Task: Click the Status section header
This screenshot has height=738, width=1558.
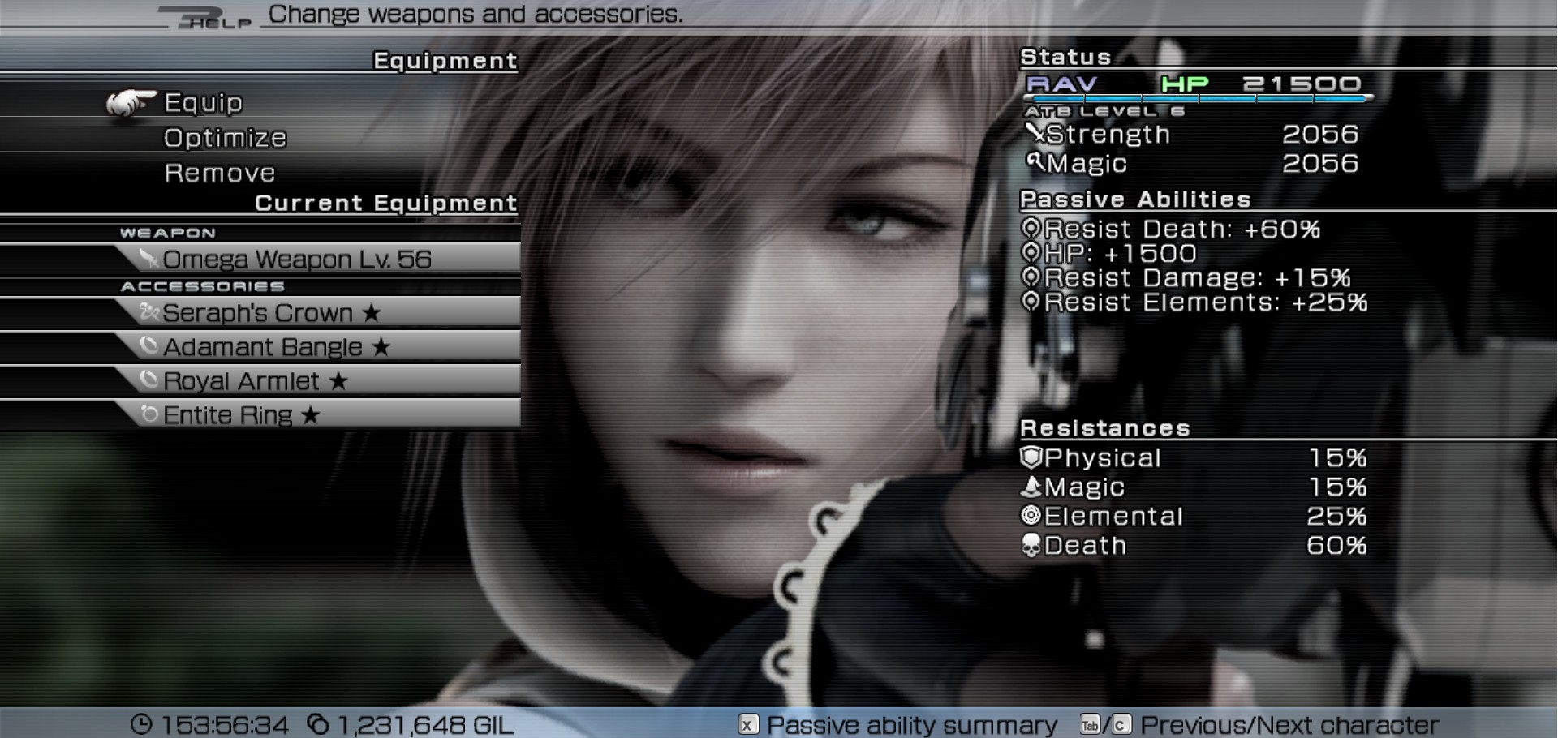Action: [x=1065, y=57]
